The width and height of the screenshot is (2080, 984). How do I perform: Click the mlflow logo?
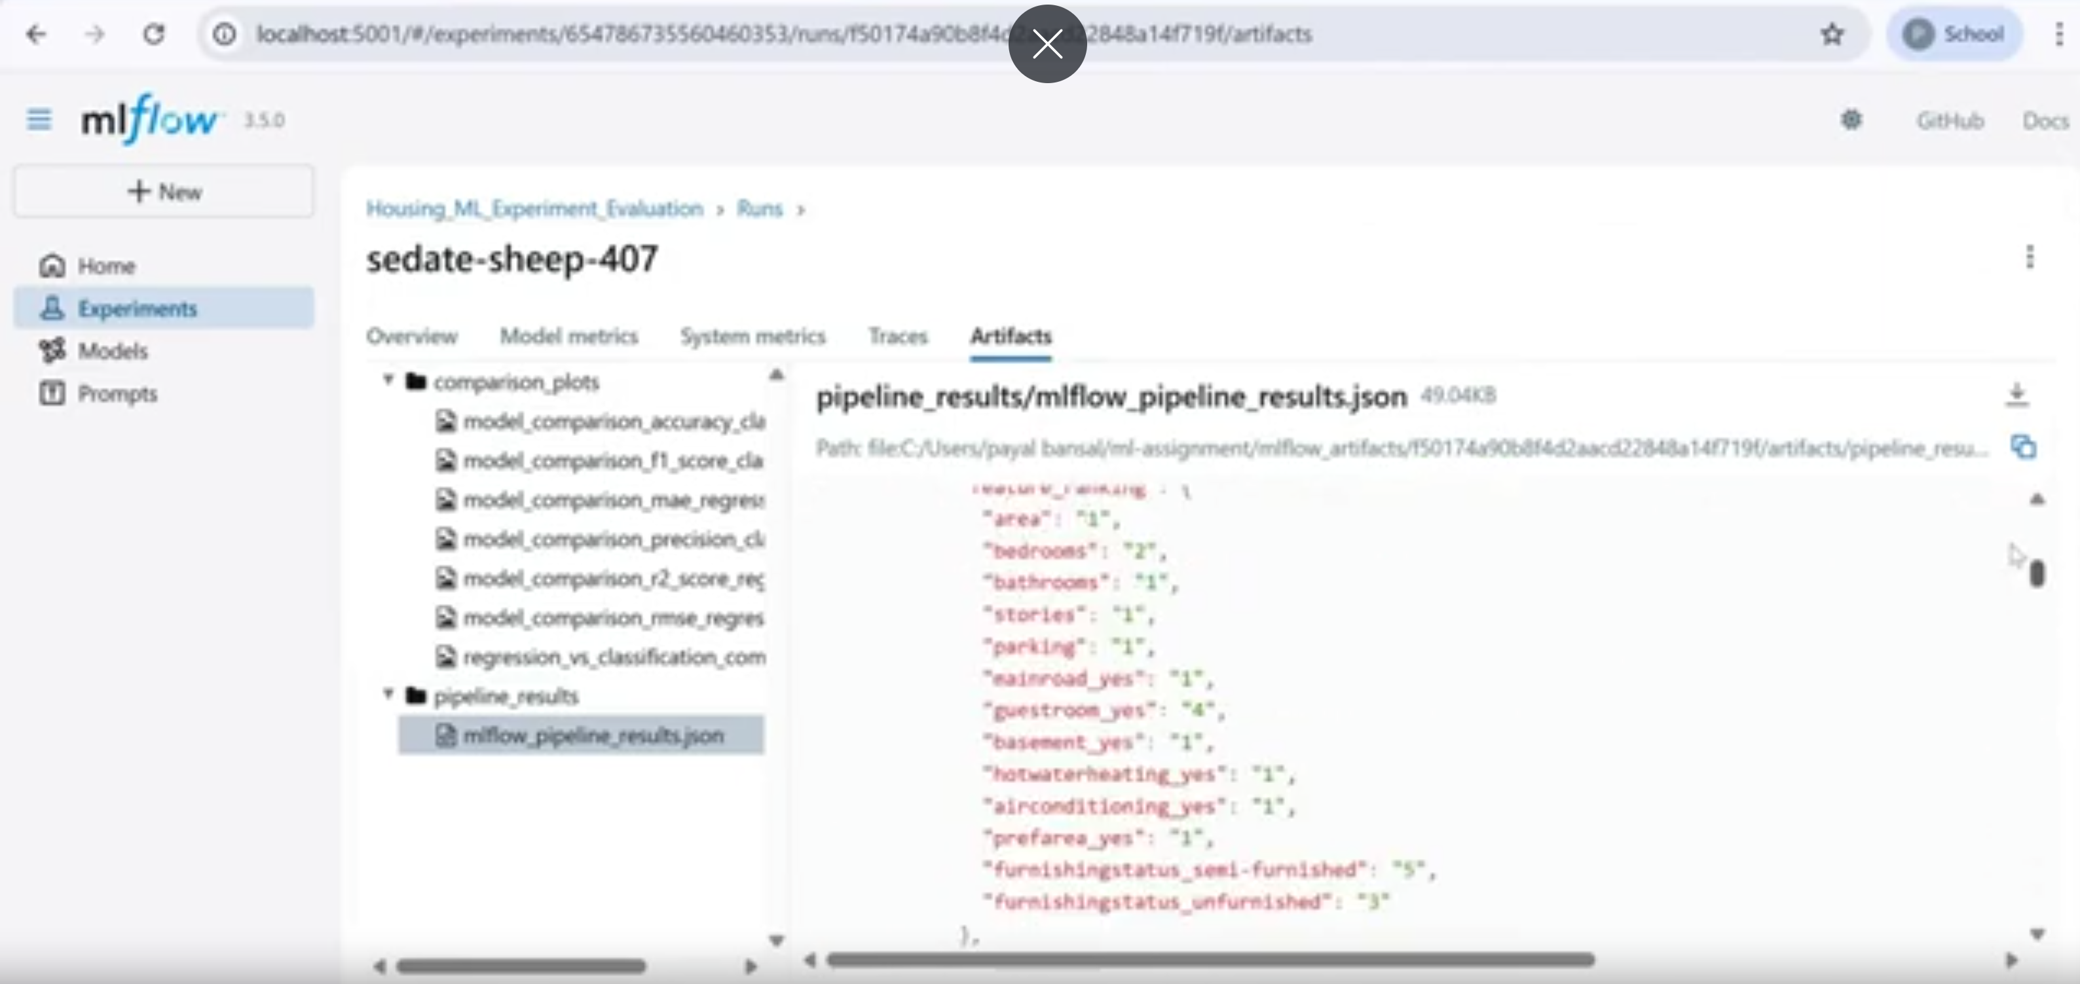[x=150, y=119]
